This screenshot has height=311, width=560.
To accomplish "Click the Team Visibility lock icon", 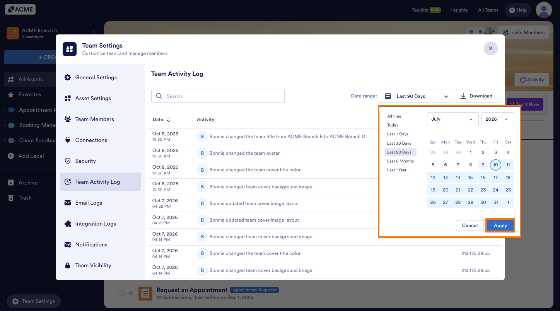I will (x=68, y=265).
